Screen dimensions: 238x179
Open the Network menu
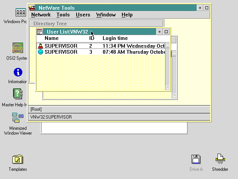(41, 15)
